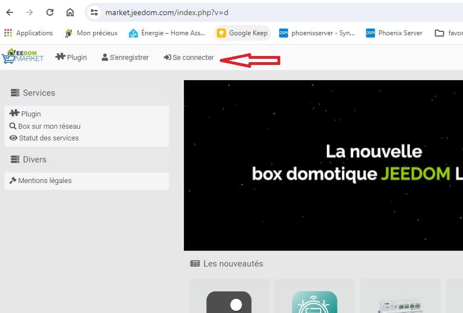This screenshot has width=463, height=313.
Task: Open the DIN rail module plugin card
Action: pyautogui.click(x=400, y=296)
